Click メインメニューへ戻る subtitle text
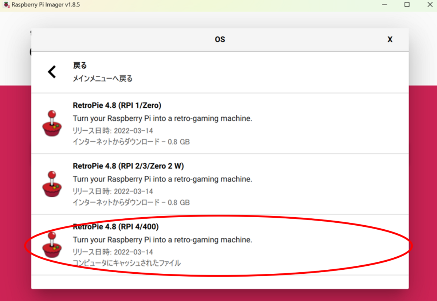 (x=103, y=79)
